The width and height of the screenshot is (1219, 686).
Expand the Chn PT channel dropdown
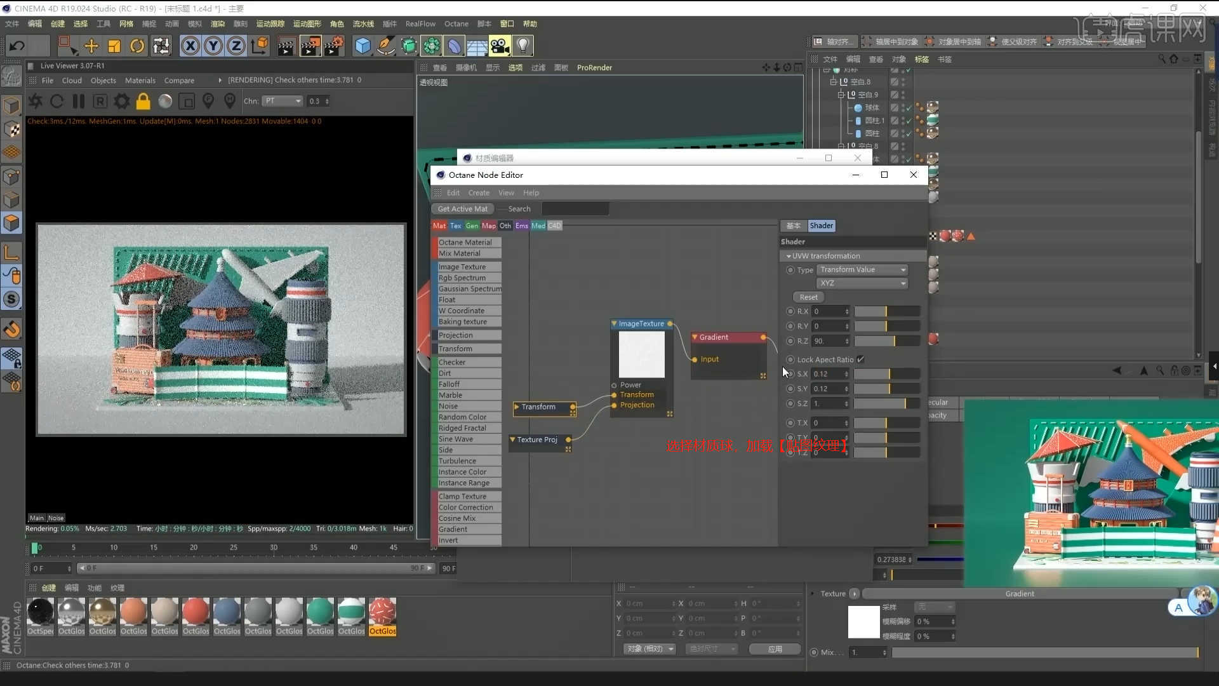(283, 101)
